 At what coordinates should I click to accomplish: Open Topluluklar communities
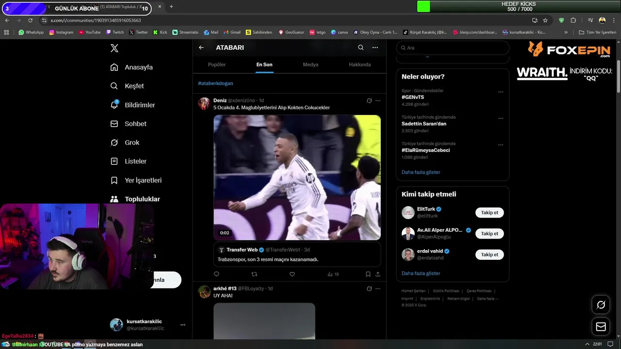coord(135,199)
